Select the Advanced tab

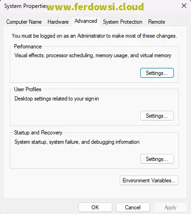coord(86,21)
